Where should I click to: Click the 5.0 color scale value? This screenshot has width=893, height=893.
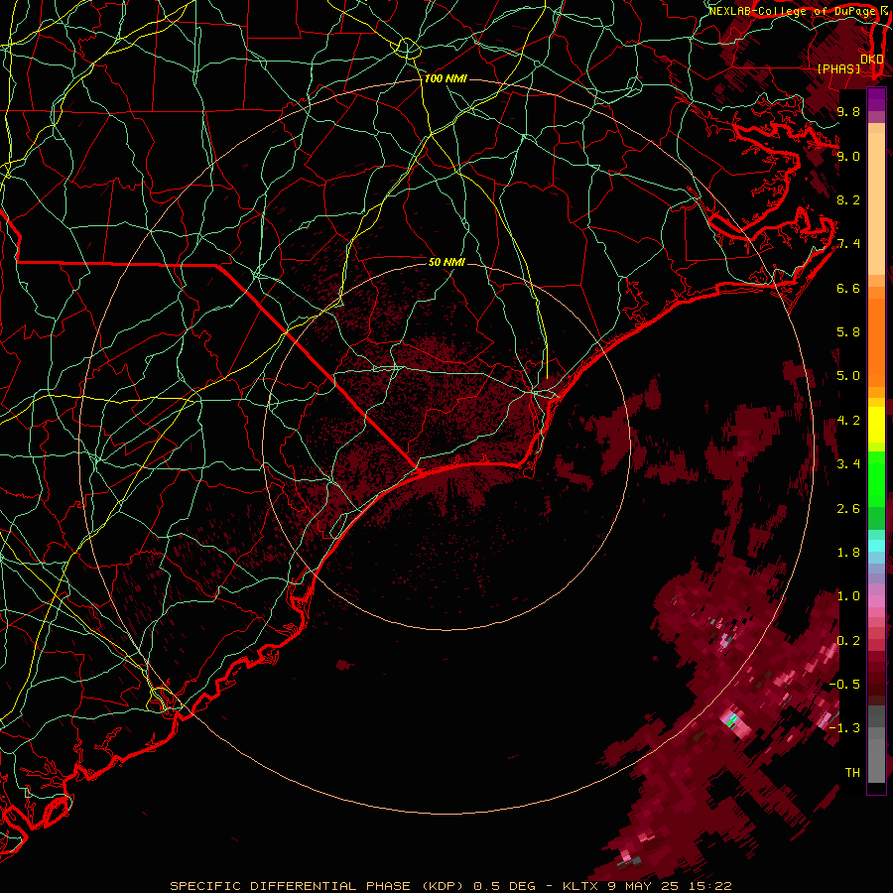tap(848, 376)
